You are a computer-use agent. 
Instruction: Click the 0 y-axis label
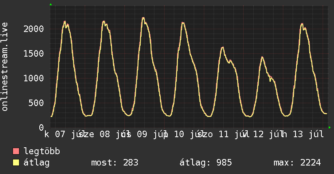(41, 127)
